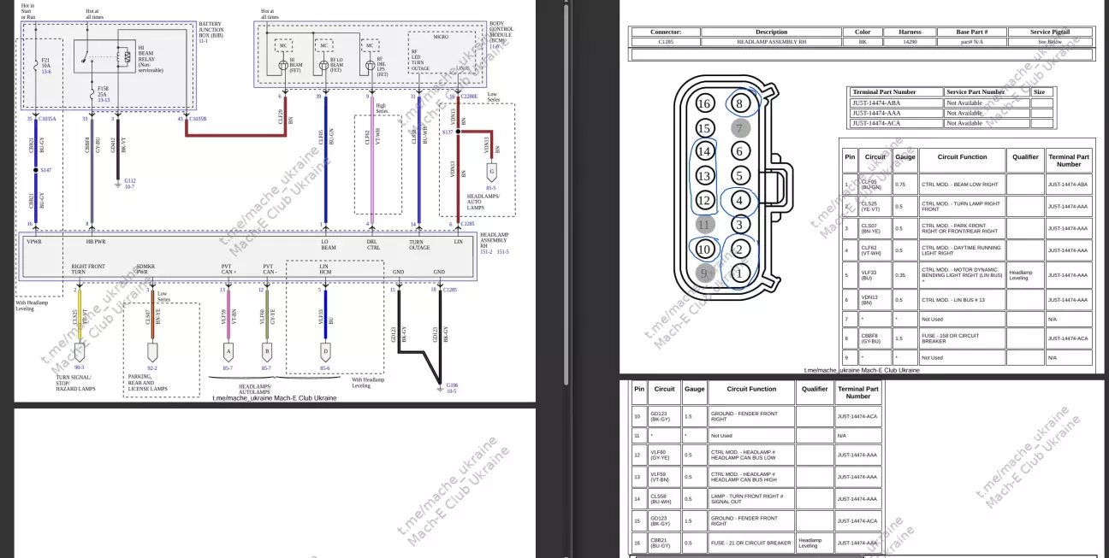Select off-page connector A for headlamps
This screenshot has height=558, width=1109.
point(228,350)
